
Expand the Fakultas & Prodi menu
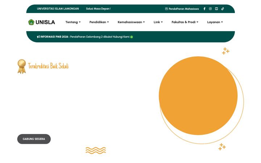185,22
